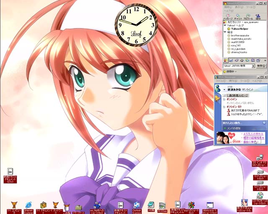
Task: Click the 検索 search button in Yahoo Messenger
Action: 261,66
